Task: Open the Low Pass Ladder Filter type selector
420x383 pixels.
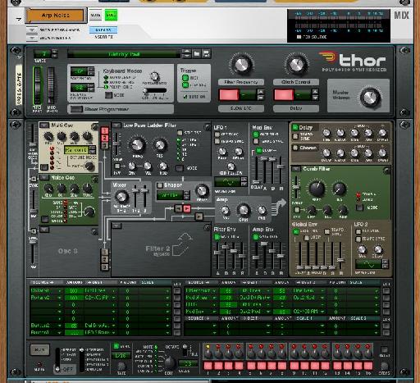Action: point(116,125)
